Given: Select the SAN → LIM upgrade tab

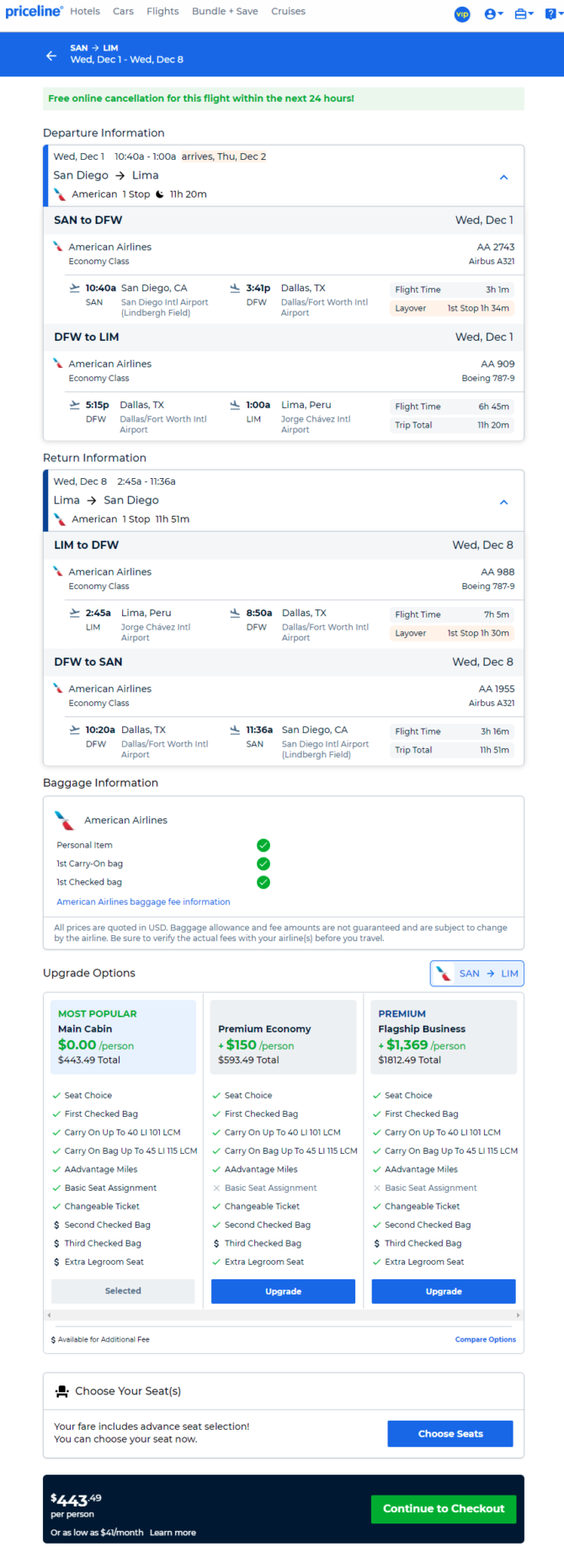Looking at the screenshot, I should pos(477,974).
